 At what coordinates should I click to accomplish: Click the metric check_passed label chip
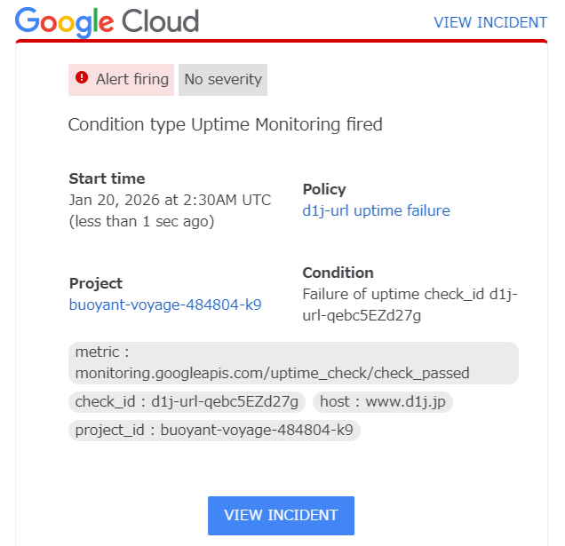[x=292, y=363]
